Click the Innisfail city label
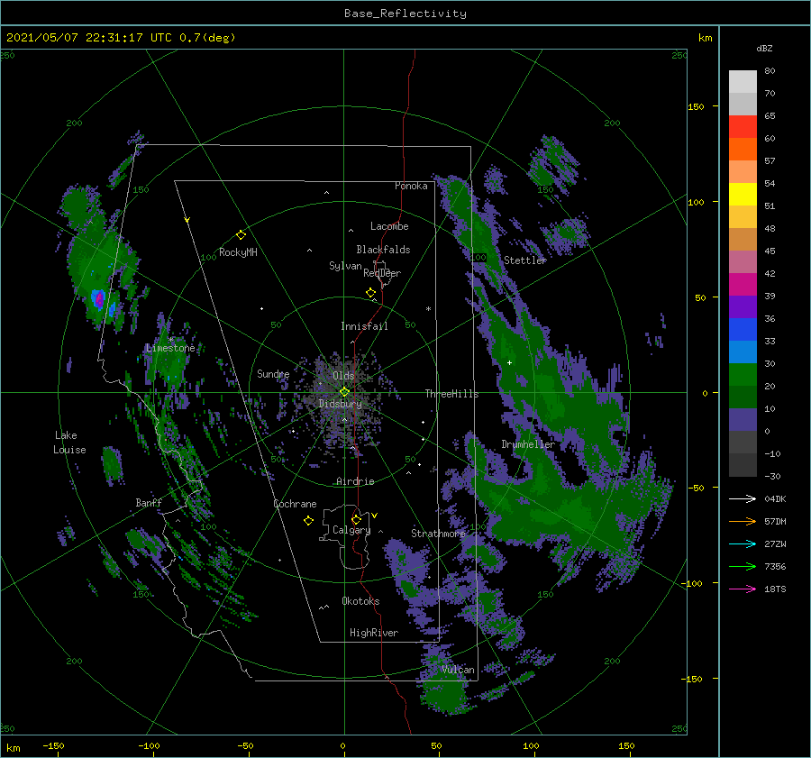811x758 pixels. coord(364,326)
